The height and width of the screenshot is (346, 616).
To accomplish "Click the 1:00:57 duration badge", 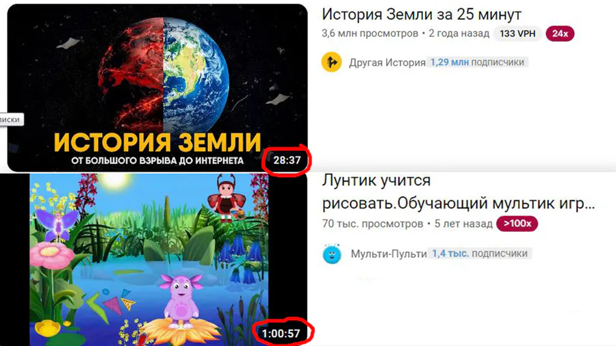I will click(281, 334).
